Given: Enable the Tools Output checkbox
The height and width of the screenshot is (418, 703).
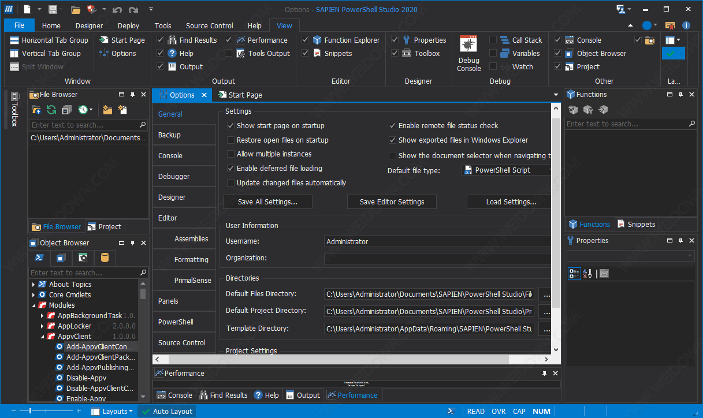Looking at the screenshot, I should tap(229, 53).
